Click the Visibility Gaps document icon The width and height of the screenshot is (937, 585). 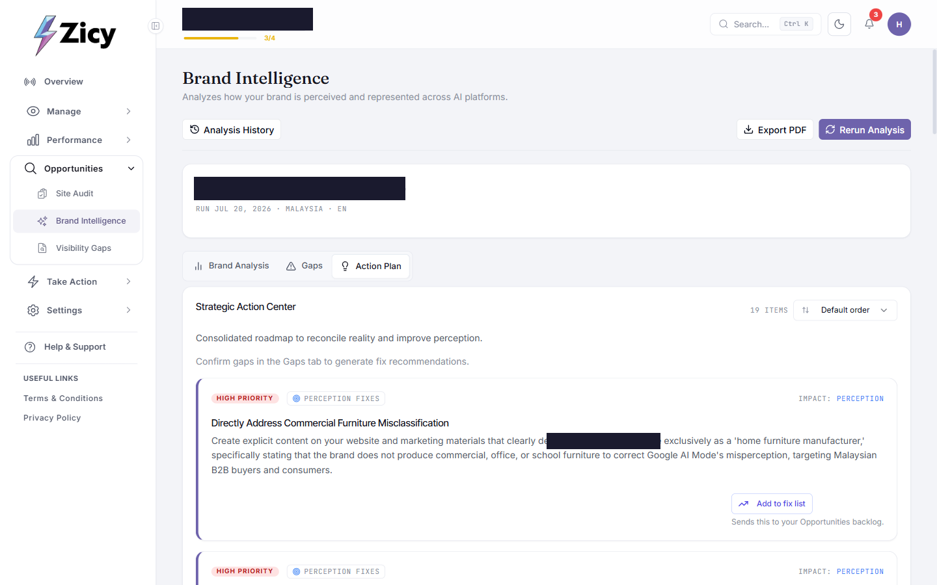42,248
